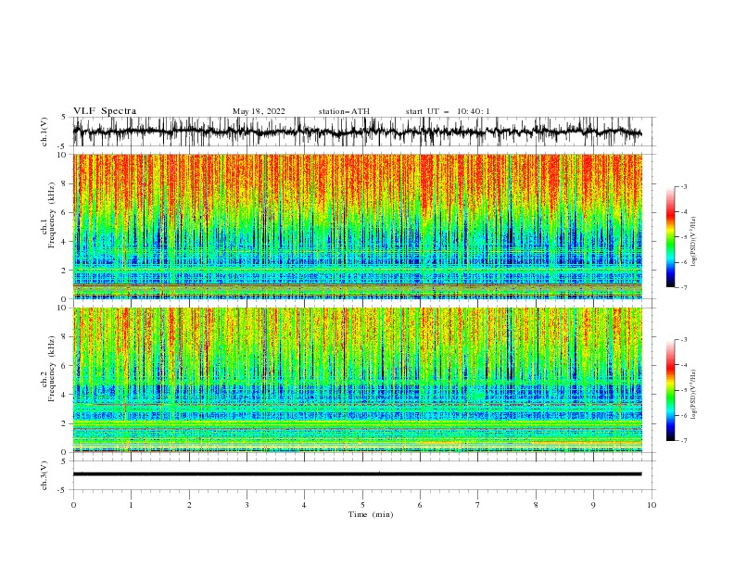Viewport: 734px width, 567px height.
Task: Click the ch.2 "Frequency (kHz)" axis label
Action: (x=52, y=369)
